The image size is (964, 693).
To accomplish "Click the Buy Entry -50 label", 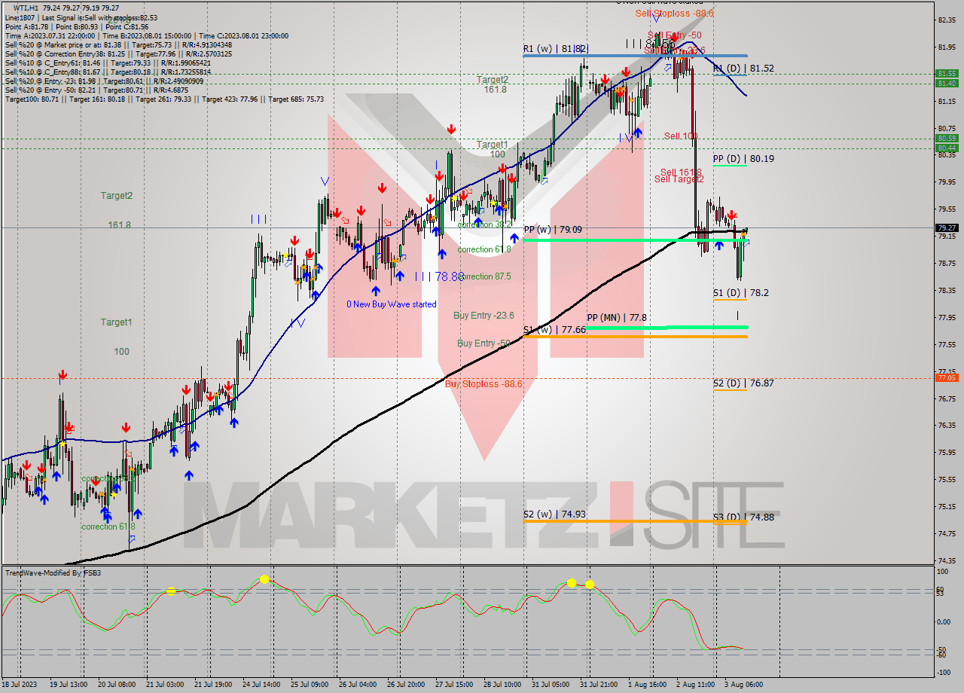I will coord(484,343).
